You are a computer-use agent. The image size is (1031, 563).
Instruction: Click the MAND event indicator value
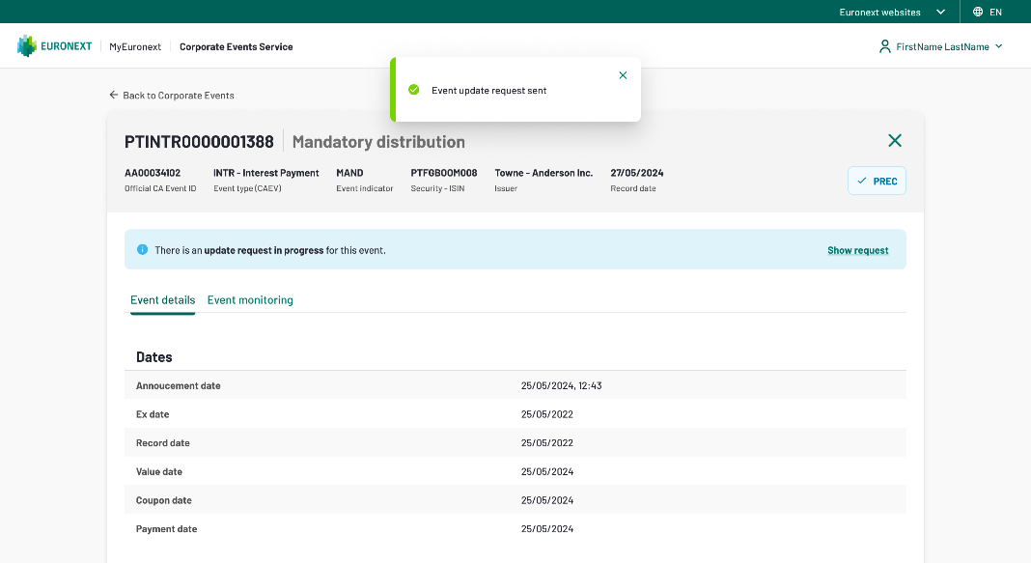tap(349, 173)
